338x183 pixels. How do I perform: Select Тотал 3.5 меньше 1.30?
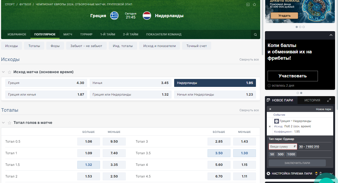click(245, 153)
